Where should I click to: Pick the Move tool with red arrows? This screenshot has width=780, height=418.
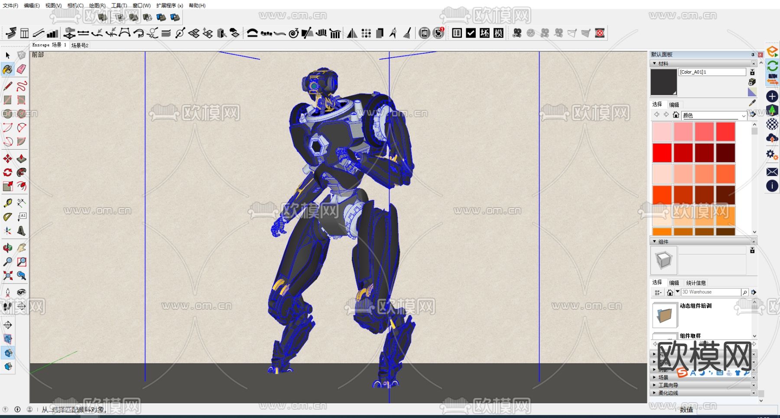click(x=7, y=159)
